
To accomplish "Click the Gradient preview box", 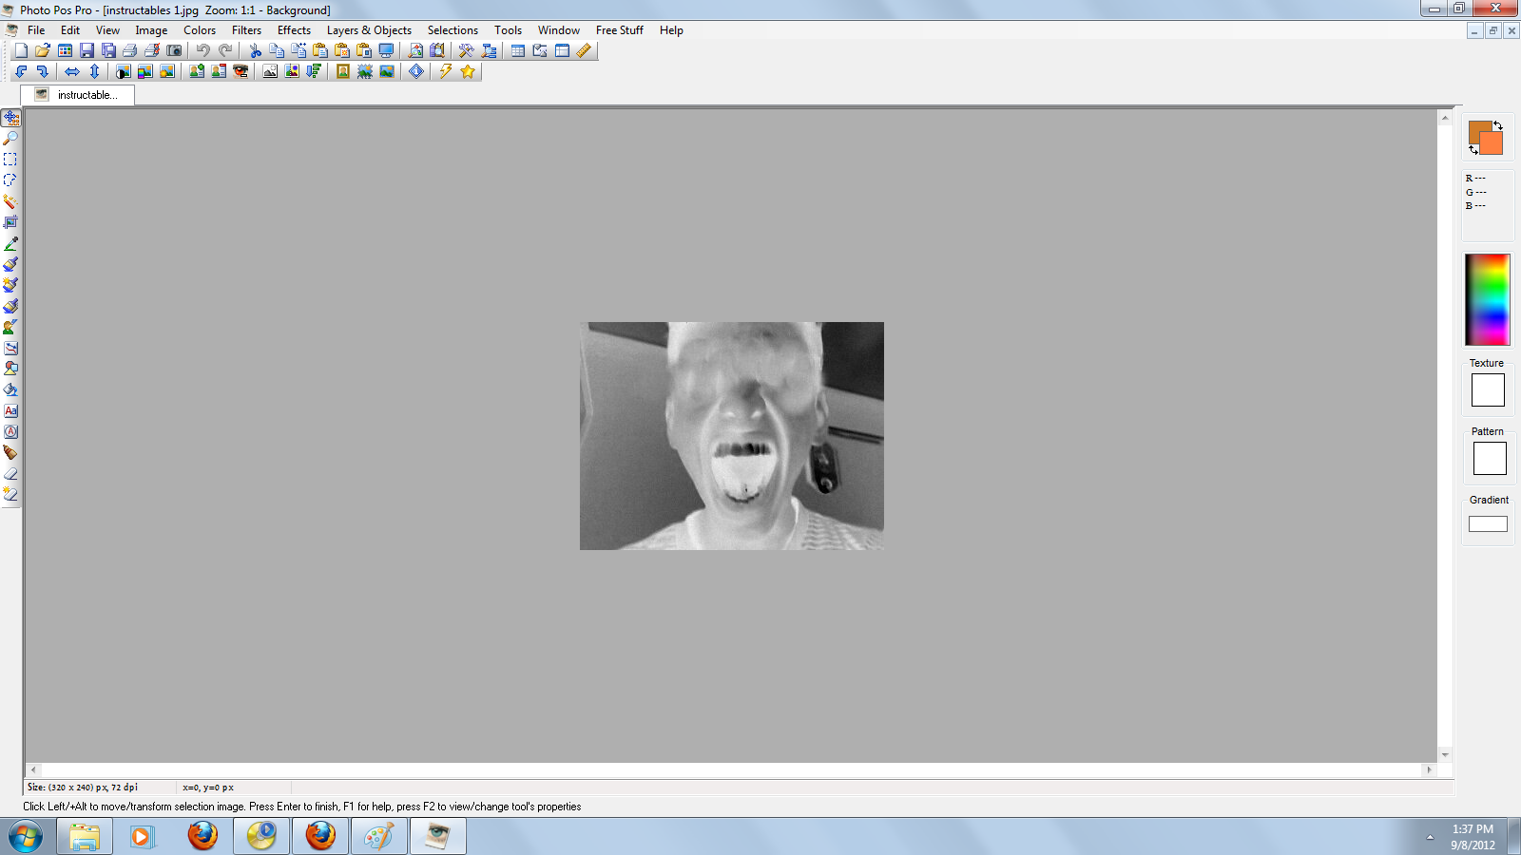I will point(1488,523).
